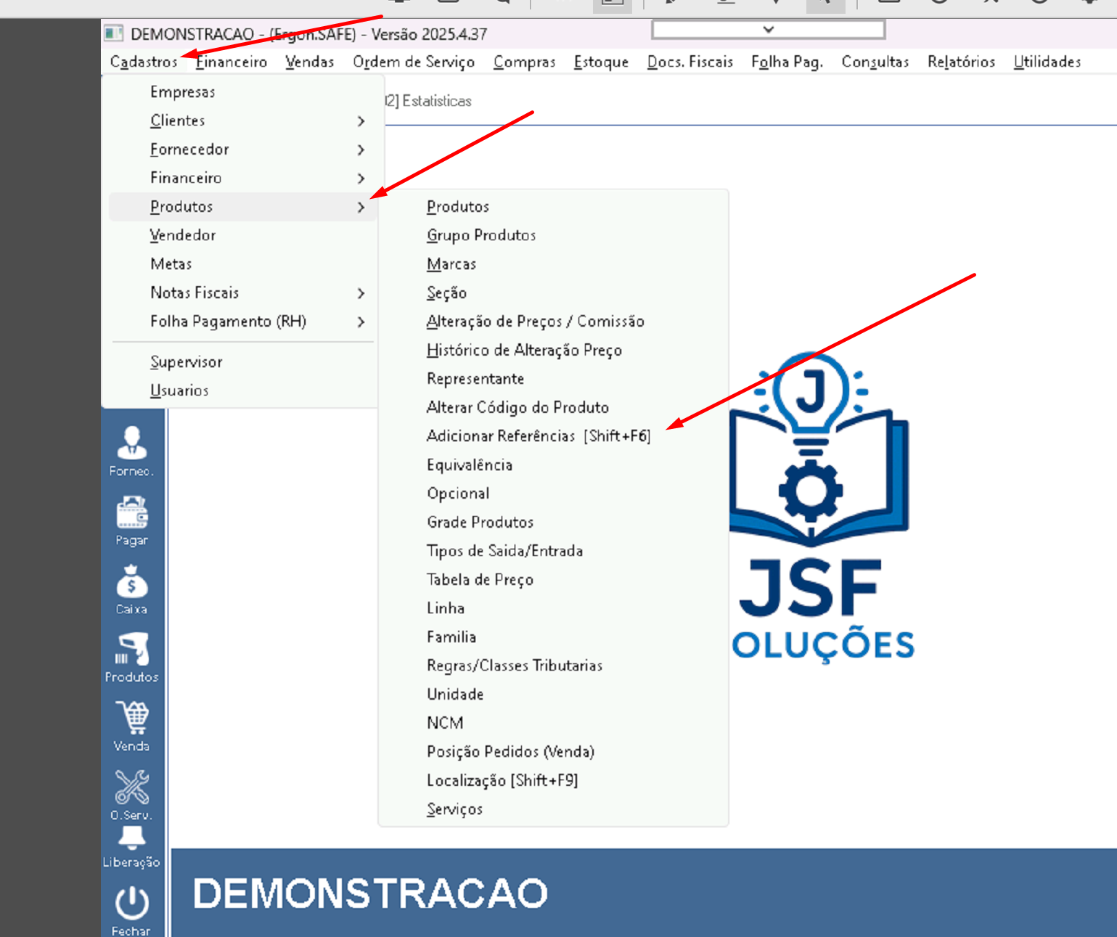Open the Docs. Fiscais menu
The image size is (1117, 937).
tap(690, 62)
